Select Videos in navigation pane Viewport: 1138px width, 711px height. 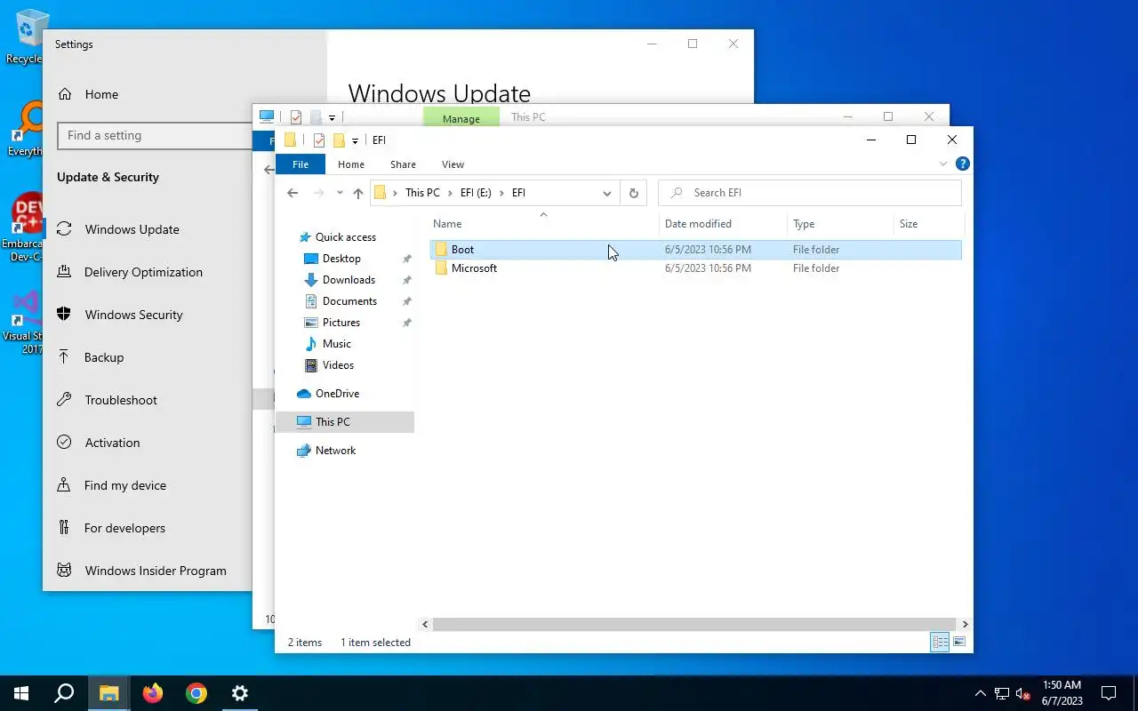pyautogui.click(x=338, y=365)
